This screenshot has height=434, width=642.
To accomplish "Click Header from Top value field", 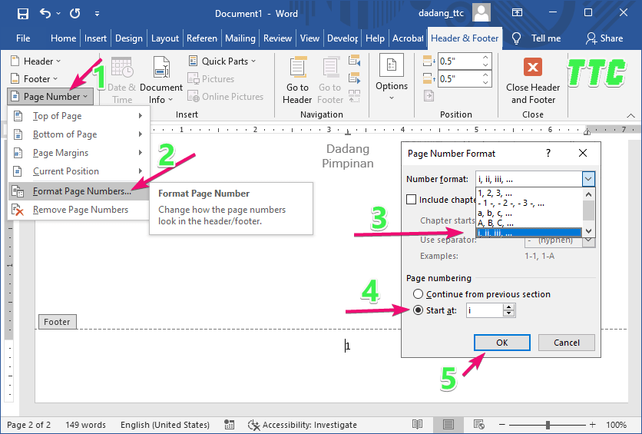I will pyautogui.click(x=458, y=61).
